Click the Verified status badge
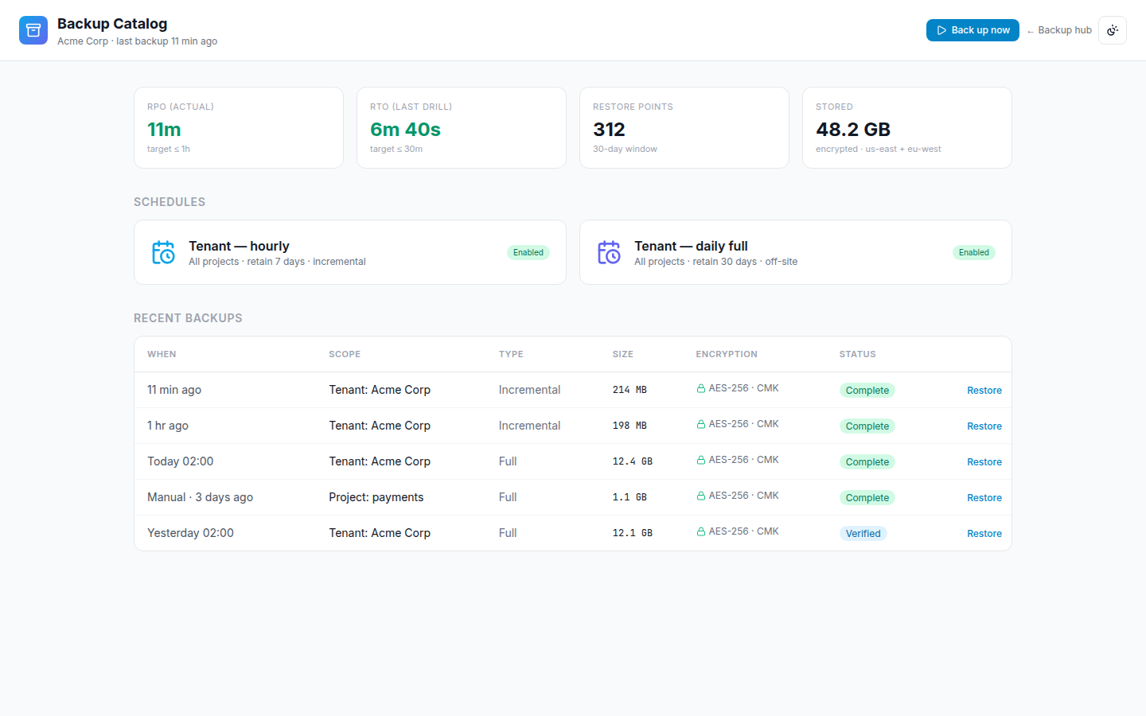The image size is (1146, 716). (863, 534)
